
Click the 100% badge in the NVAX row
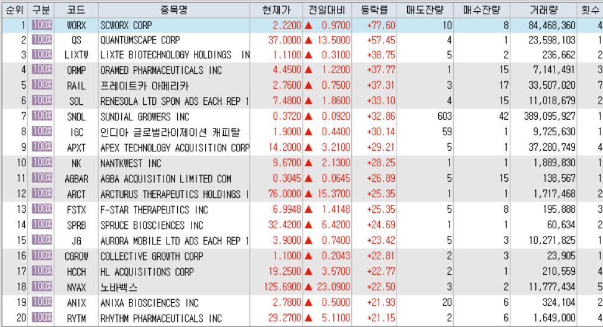(42, 287)
